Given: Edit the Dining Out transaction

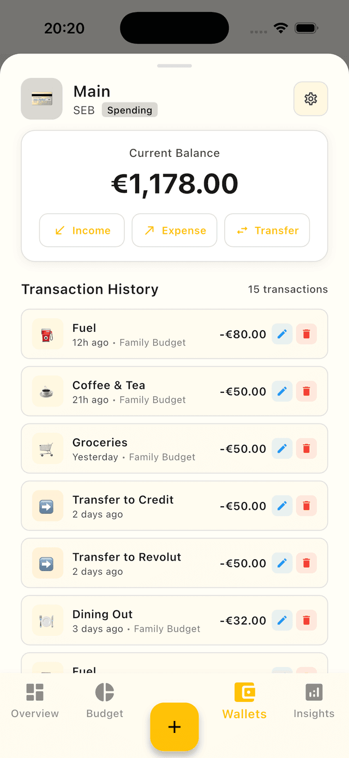Looking at the screenshot, I should 282,620.
